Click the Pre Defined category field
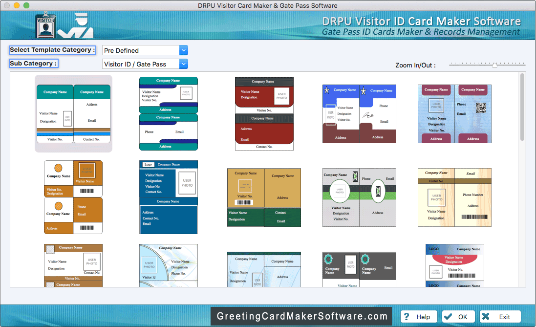Screen dimensions: 536x327 point(141,50)
